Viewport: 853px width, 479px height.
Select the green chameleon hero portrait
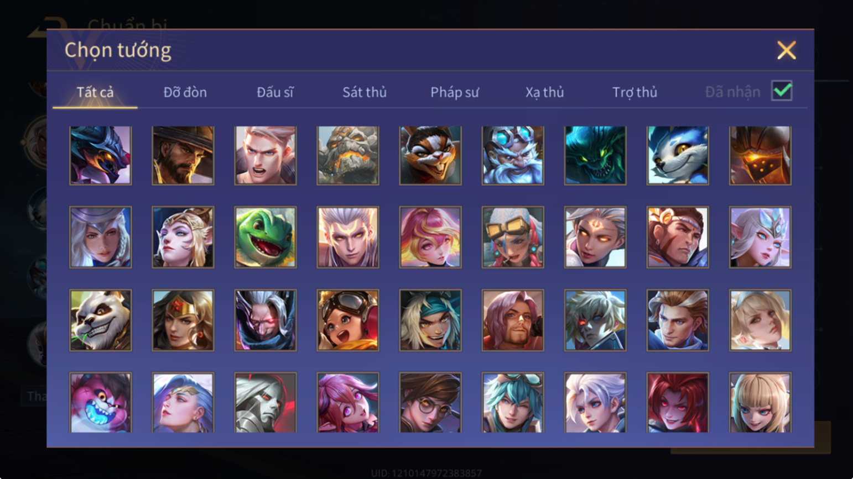266,238
